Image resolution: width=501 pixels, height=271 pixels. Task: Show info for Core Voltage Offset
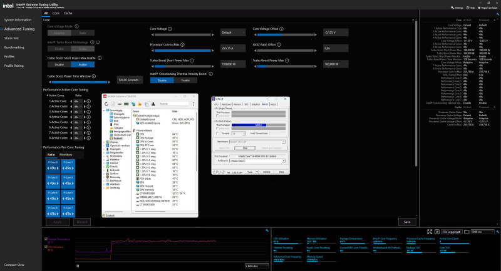(281, 29)
